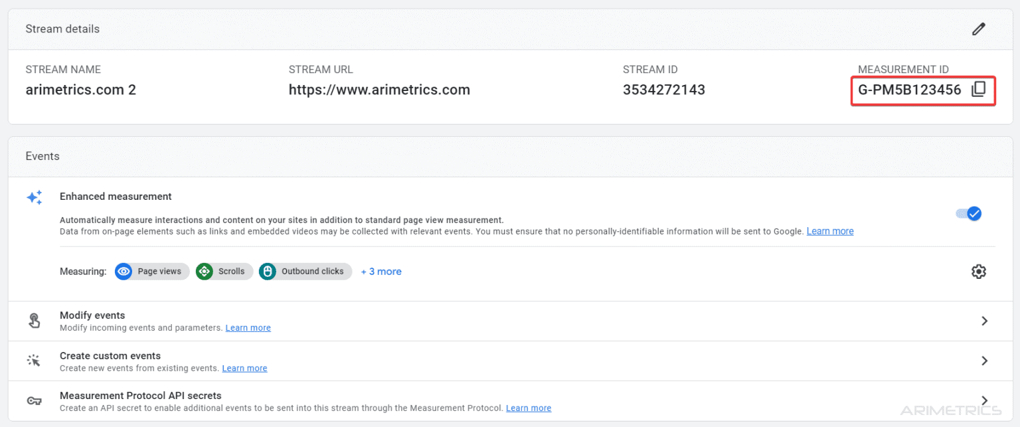Select the Page views eye icon
The image size is (1020, 427).
[x=124, y=271]
